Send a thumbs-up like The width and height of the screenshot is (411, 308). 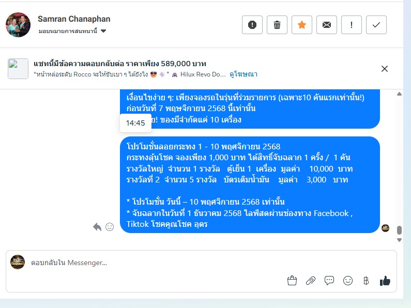tap(385, 281)
